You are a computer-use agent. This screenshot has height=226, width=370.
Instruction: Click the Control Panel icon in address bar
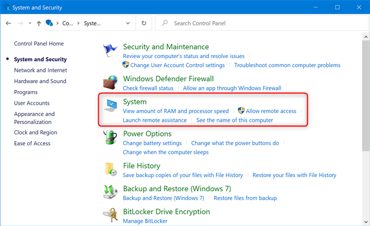(x=49, y=23)
